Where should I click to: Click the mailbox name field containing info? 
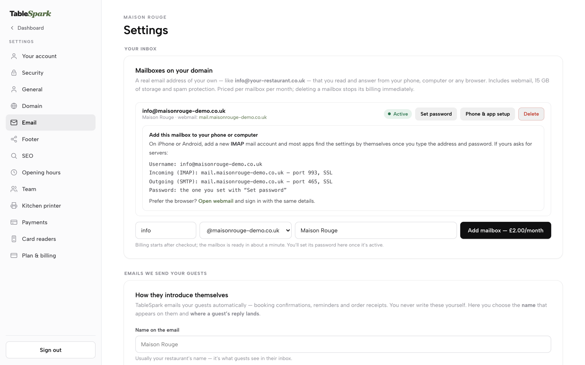tap(166, 230)
